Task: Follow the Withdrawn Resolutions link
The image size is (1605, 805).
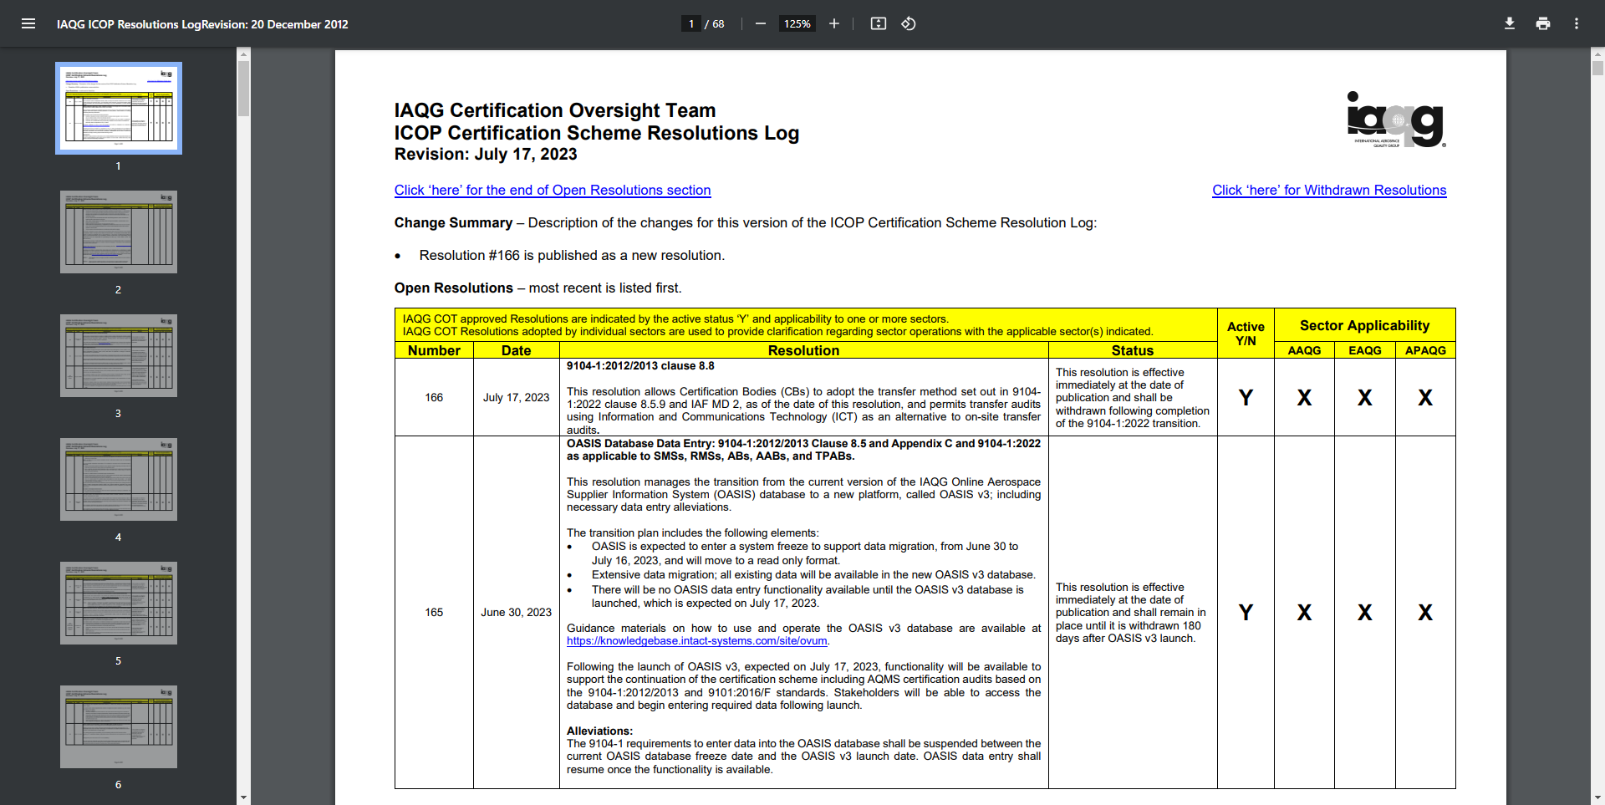Action: 1329,190
